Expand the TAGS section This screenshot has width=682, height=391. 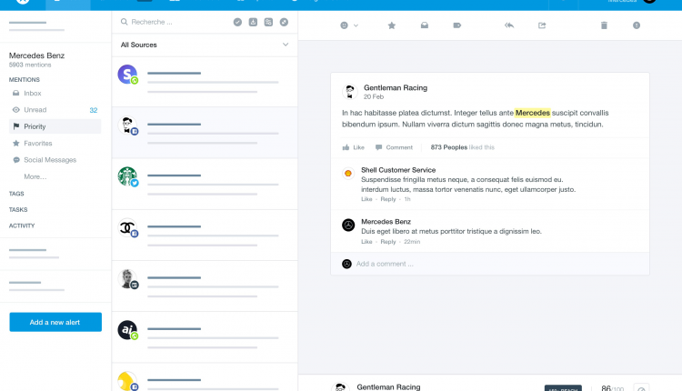(16, 194)
